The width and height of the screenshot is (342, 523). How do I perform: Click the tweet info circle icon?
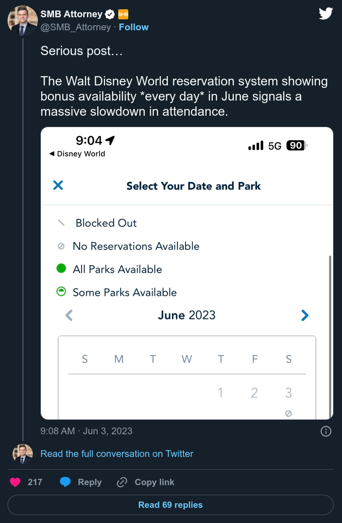[x=326, y=431]
